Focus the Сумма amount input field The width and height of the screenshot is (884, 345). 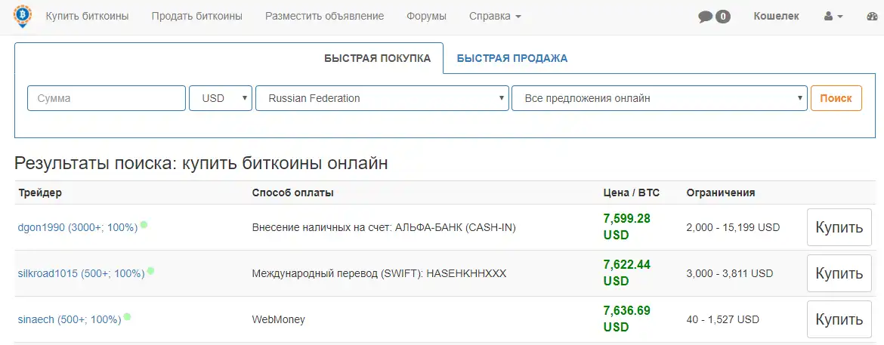107,98
